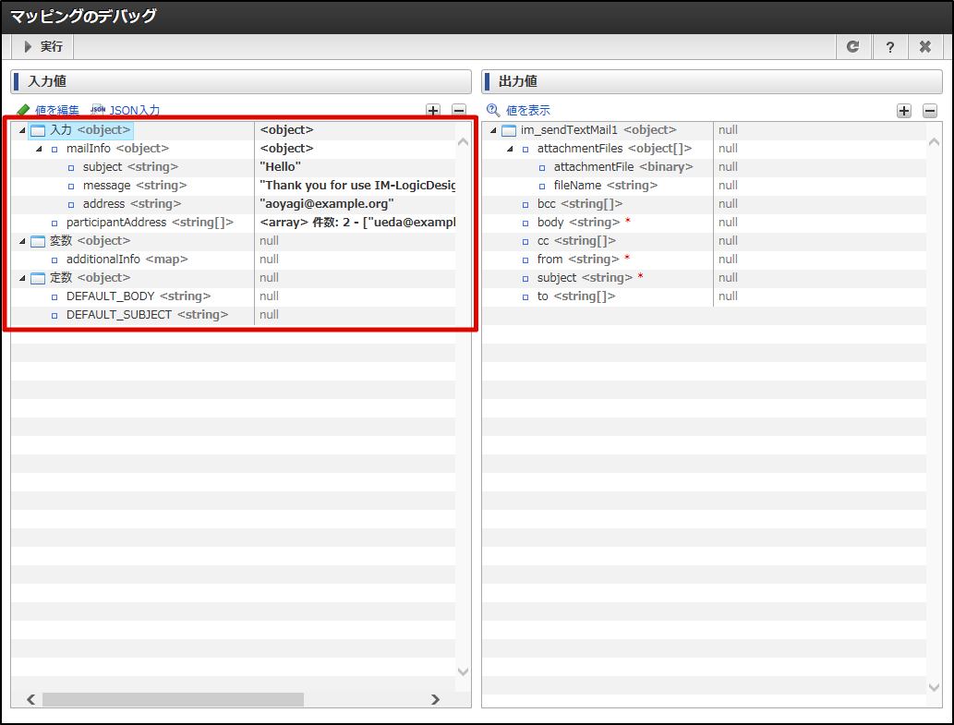Image resolution: width=954 pixels, height=725 pixels.
Task: Collapse the im_sendTextMail1 output node
Action: click(x=493, y=130)
